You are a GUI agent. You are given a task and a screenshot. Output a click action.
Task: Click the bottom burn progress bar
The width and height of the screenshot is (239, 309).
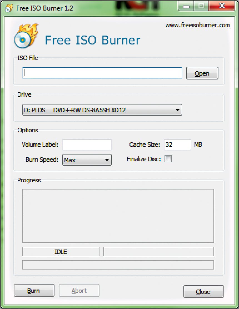118,265
